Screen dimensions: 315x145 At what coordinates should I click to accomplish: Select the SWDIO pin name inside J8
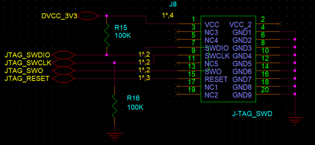click(x=217, y=48)
